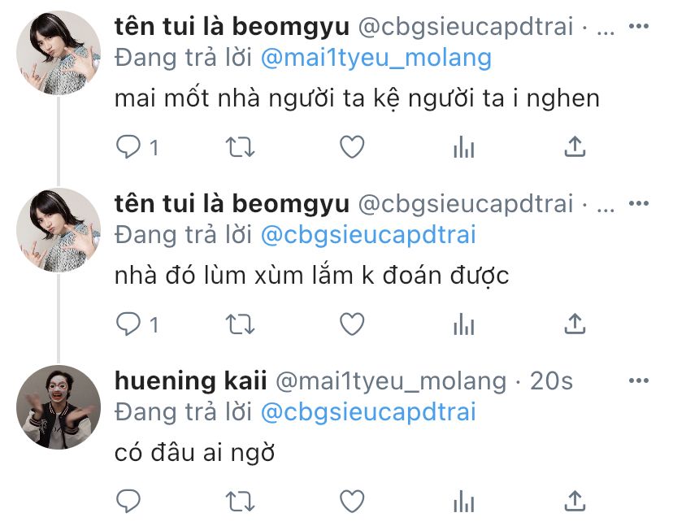Viewport: 673px width, 526px height.
Task: Reply to the "mai mốt nhà người ta" tweet
Action: (128, 147)
